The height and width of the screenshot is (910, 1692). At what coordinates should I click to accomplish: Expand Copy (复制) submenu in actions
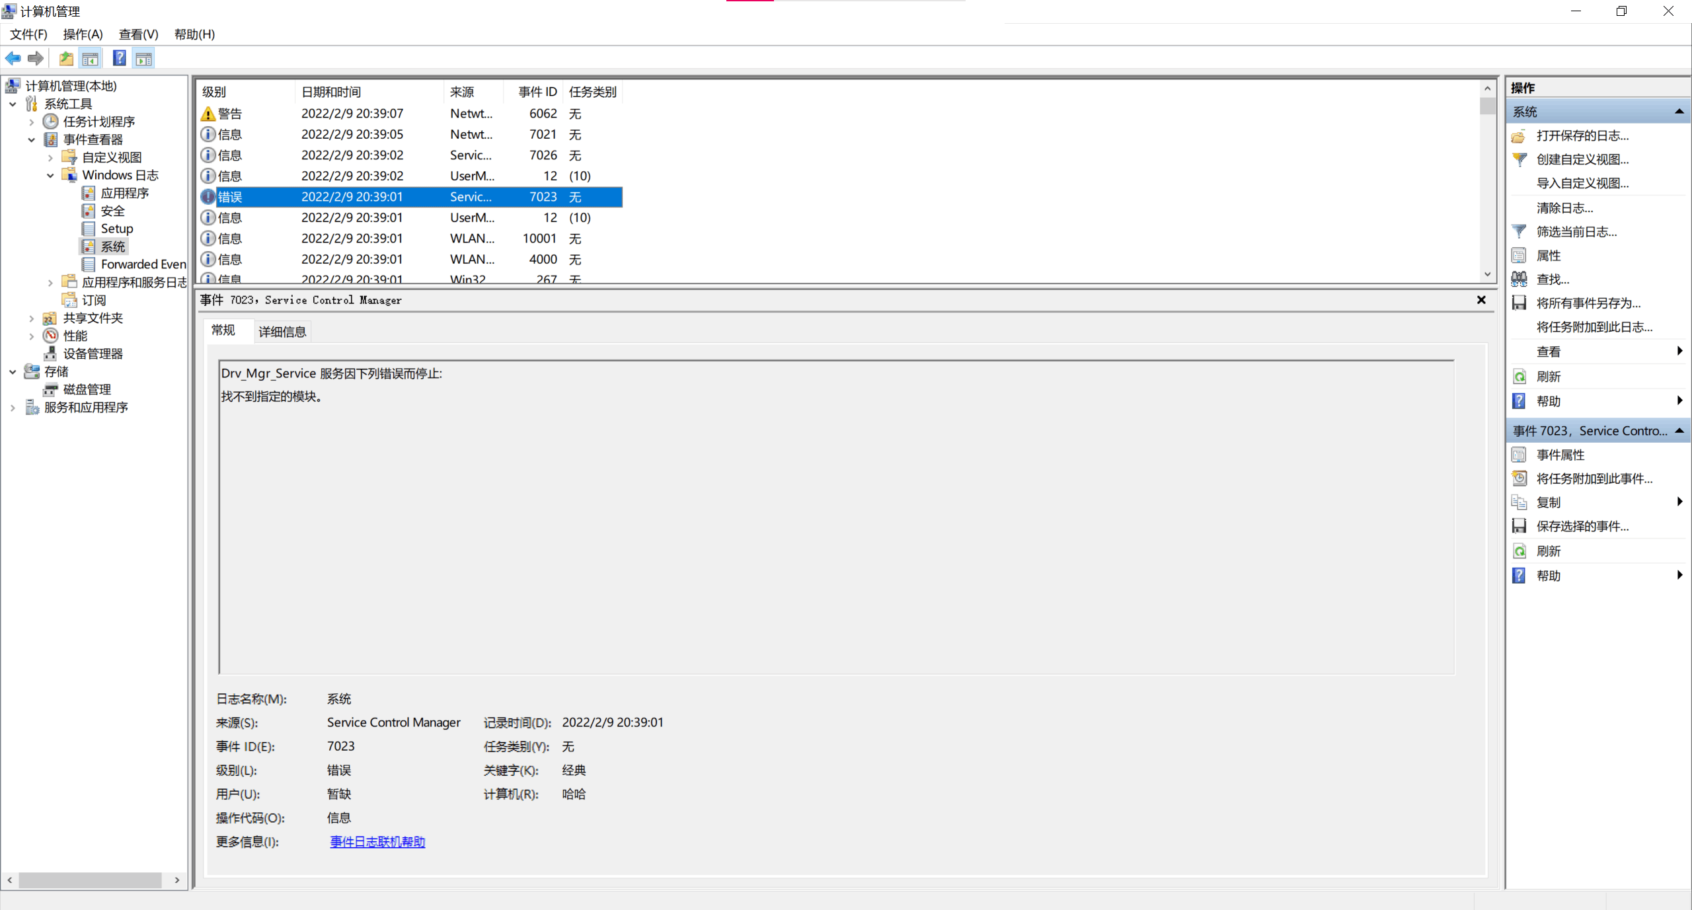[1679, 502]
